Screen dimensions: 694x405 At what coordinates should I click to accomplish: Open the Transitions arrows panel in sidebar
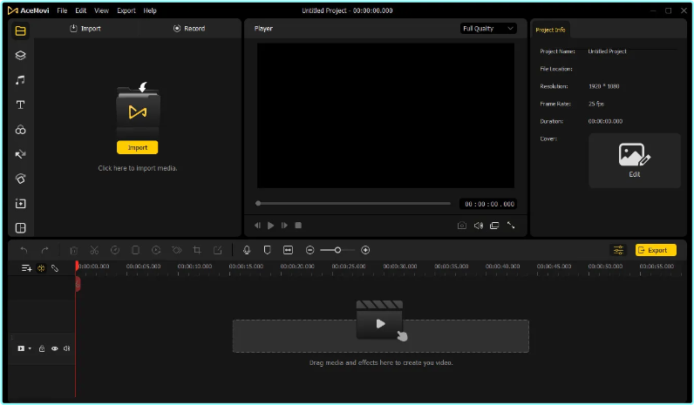[x=20, y=154]
